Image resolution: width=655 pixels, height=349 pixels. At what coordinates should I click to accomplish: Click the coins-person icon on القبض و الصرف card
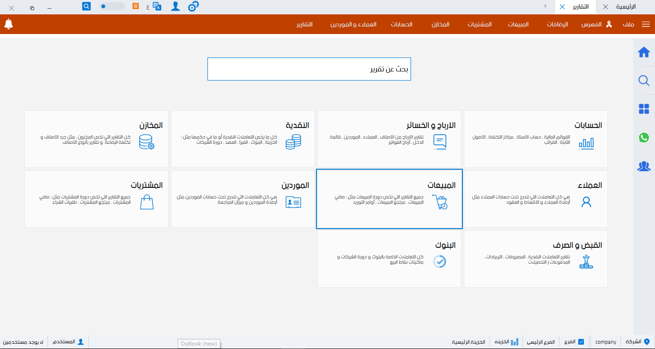(586, 261)
